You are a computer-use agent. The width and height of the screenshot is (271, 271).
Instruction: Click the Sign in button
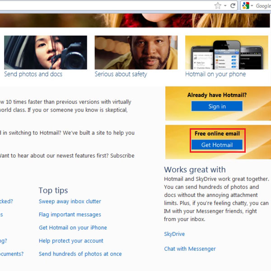217,106
